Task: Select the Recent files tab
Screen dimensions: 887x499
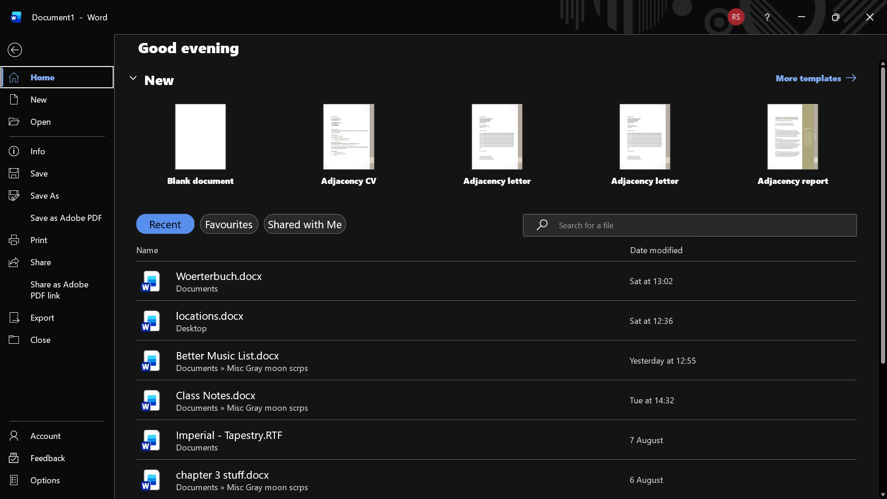Action: [165, 224]
